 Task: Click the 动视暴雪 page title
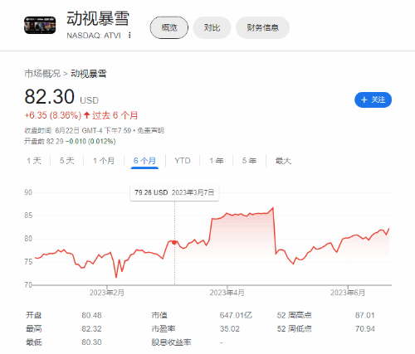[x=98, y=19]
